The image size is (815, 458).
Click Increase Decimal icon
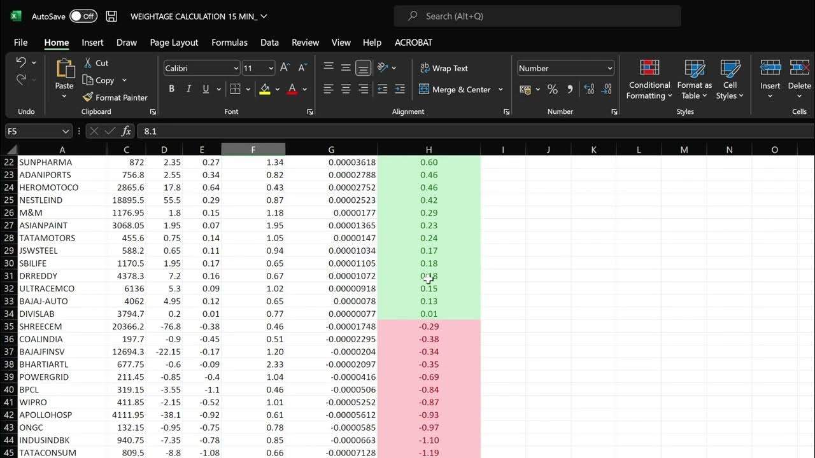[x=589, y=89]
